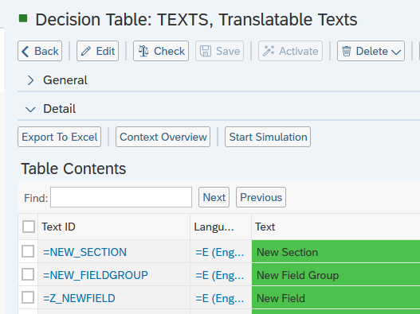Image resolution: width=420 pixels, height=314 pixels.
Task: Click the green status square beside the title
Action: click(x=23, y=18)
